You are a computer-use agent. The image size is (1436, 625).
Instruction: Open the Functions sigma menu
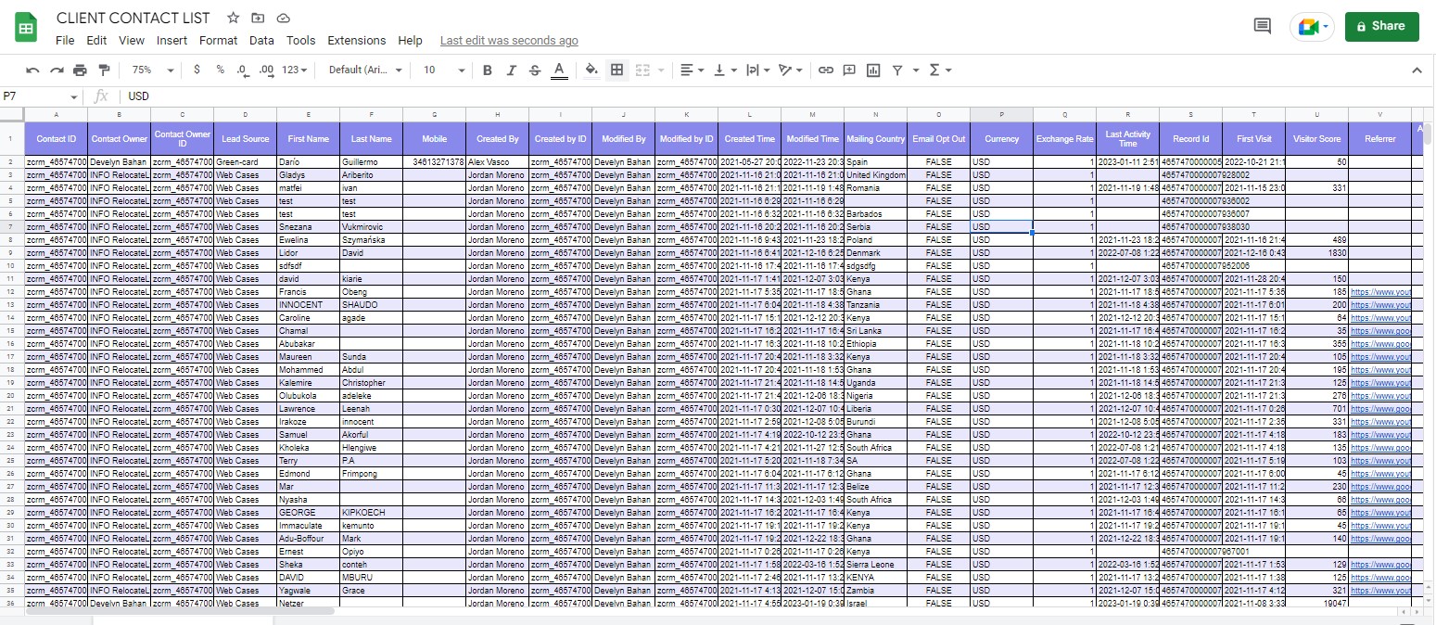[x=940, y=70]
